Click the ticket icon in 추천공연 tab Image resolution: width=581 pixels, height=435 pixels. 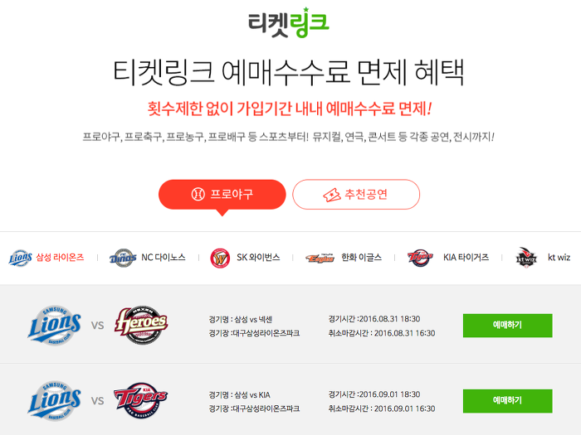click(332, 195)
